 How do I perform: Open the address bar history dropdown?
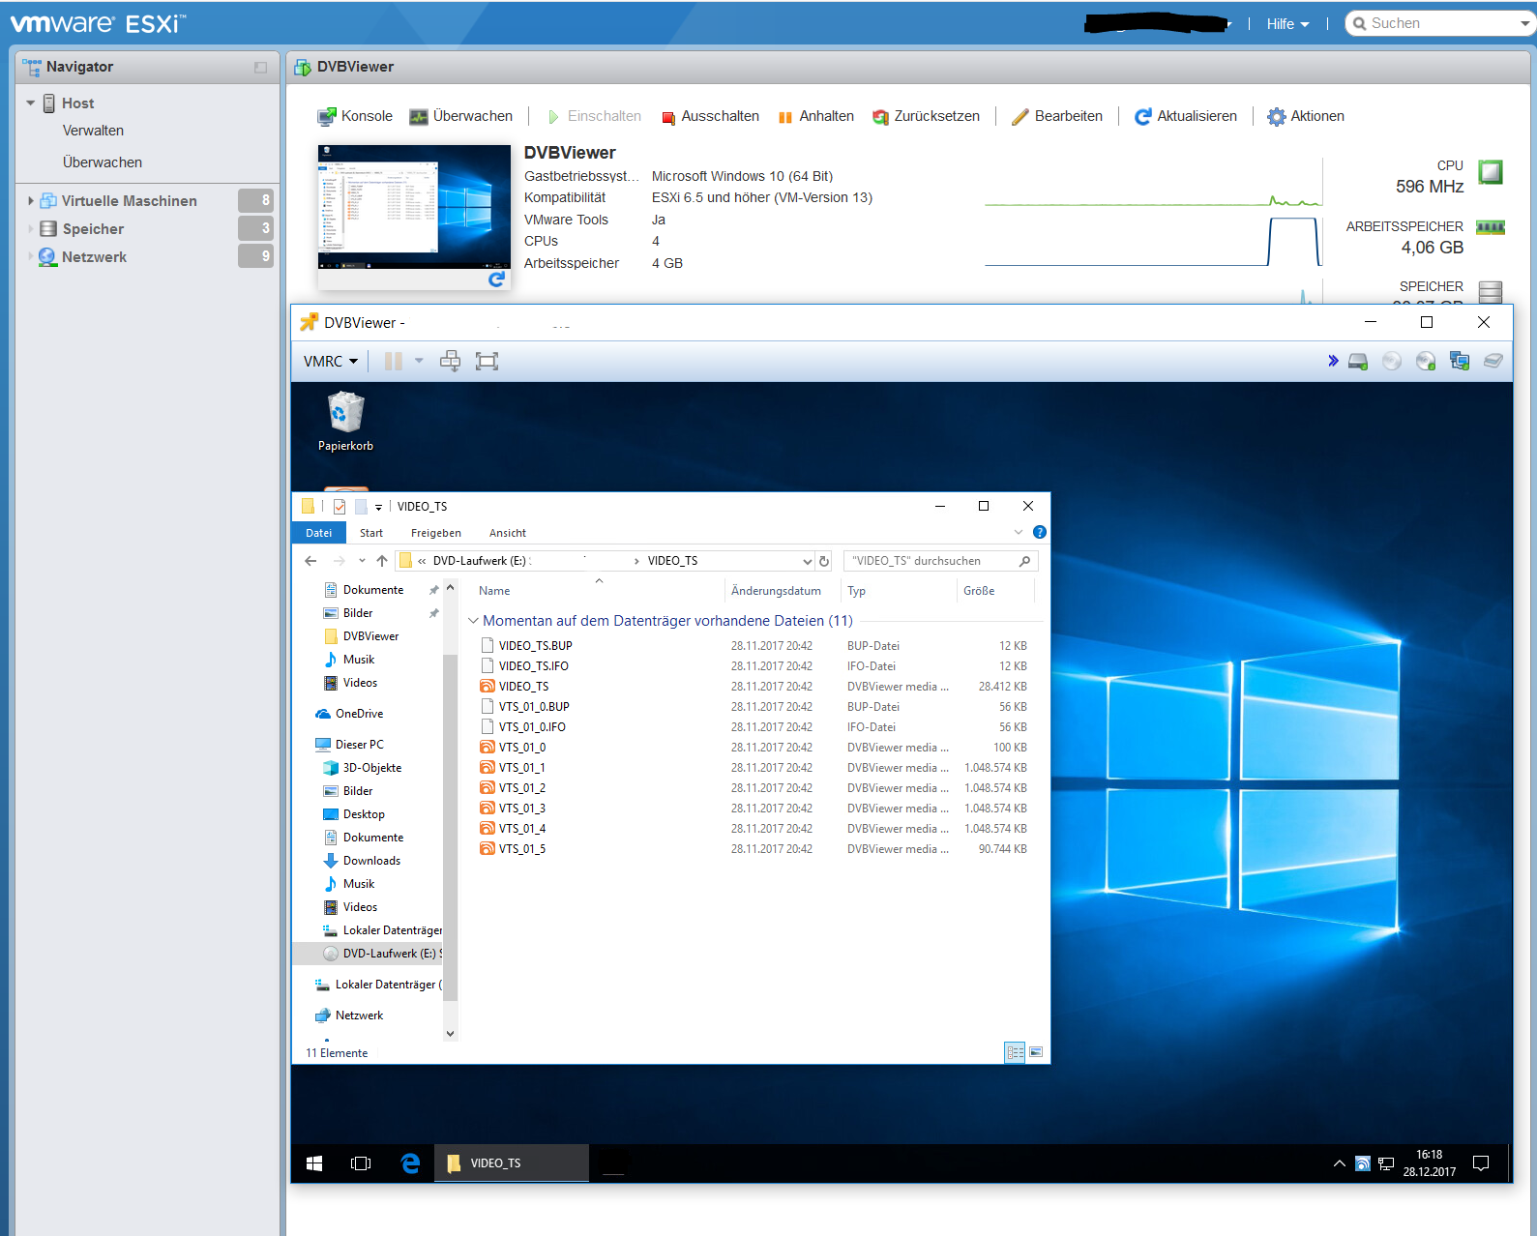click(x=808, y=561)
